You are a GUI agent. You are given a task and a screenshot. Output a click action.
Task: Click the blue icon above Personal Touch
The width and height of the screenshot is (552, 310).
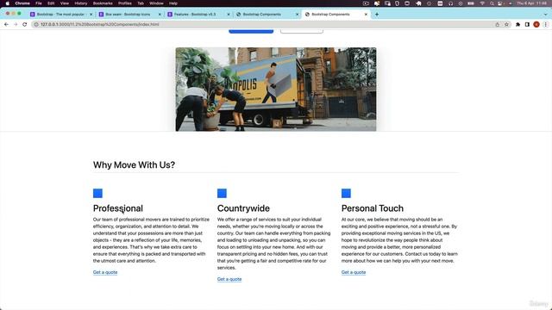point(346,193)
